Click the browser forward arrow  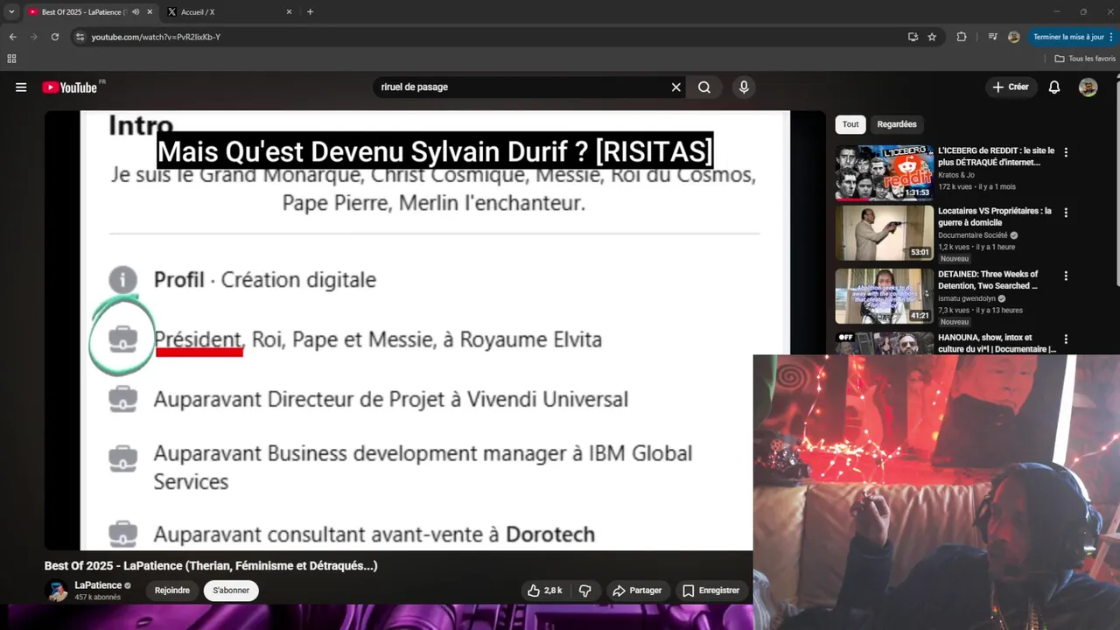pos(33,37)
